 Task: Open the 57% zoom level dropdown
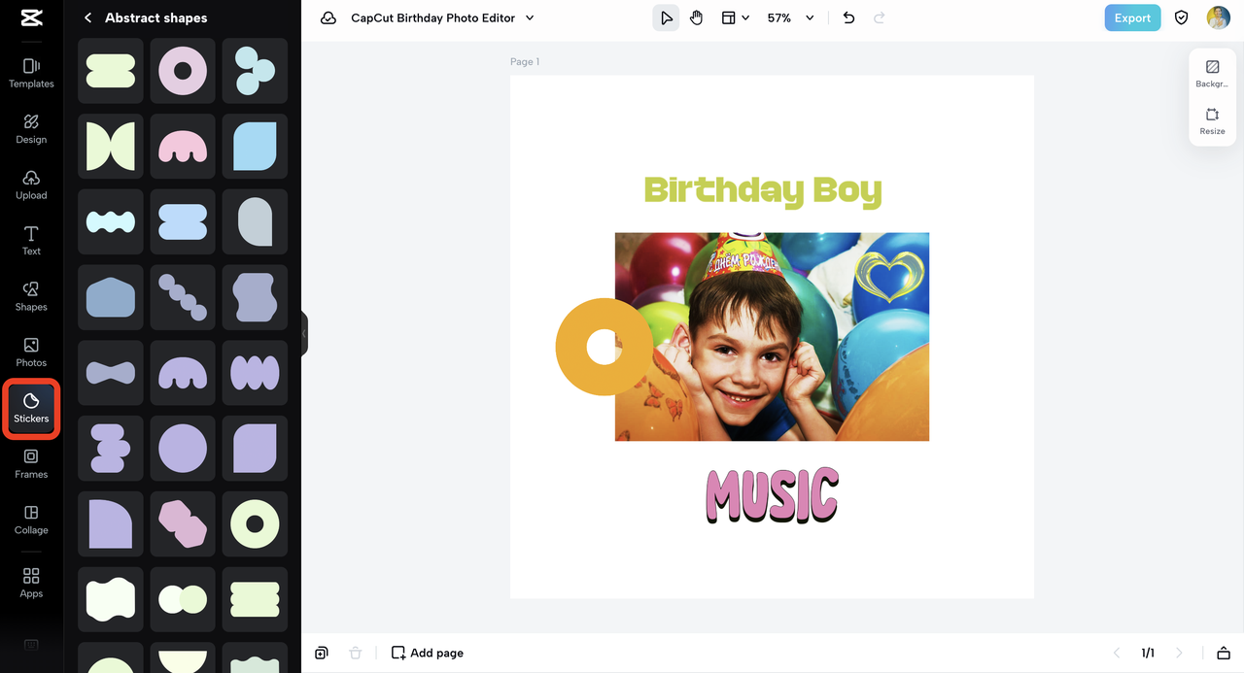click(x=790, y=17)
